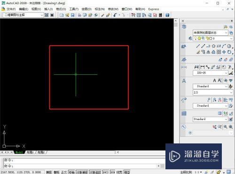Open the 二维草图与注释 workspace dropdown
The width and height of the screenshot is (235, 174).
coord(23,15)
